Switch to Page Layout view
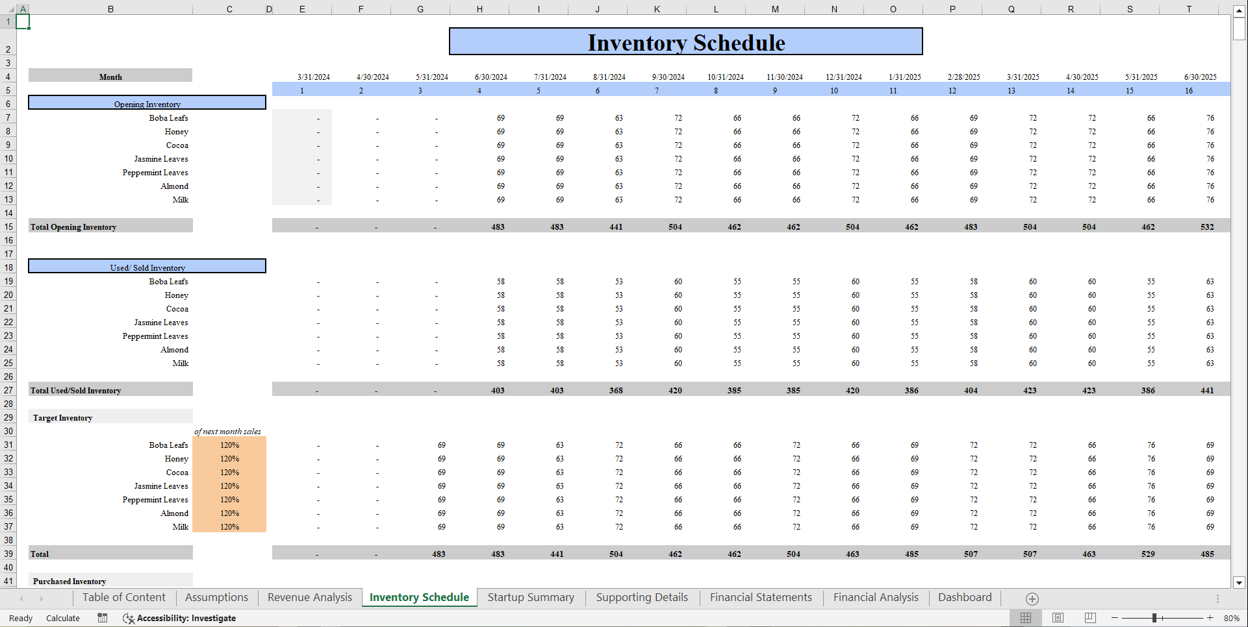The width and height of the screenshot is (1248, 627). click(x=1058, y=618)
